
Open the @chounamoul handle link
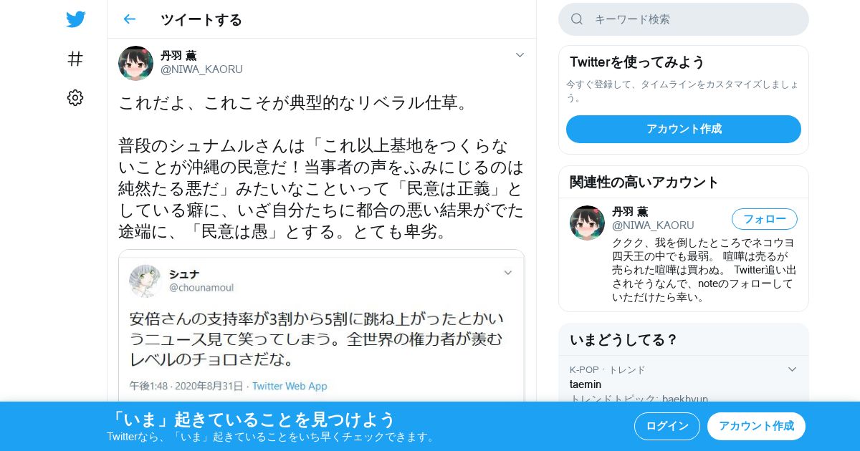pos(201,288)
